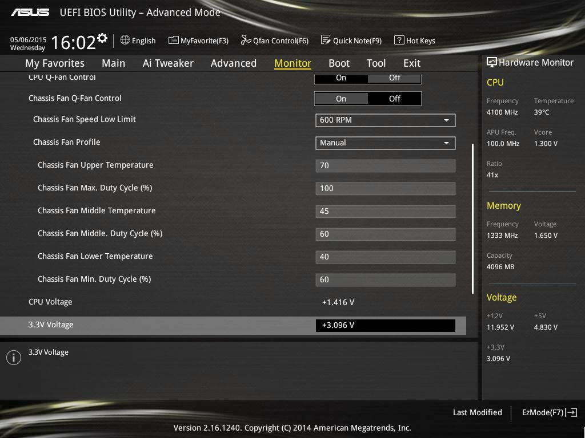
Task: Switch to the Main tab
Action: (x=114, y=63)
